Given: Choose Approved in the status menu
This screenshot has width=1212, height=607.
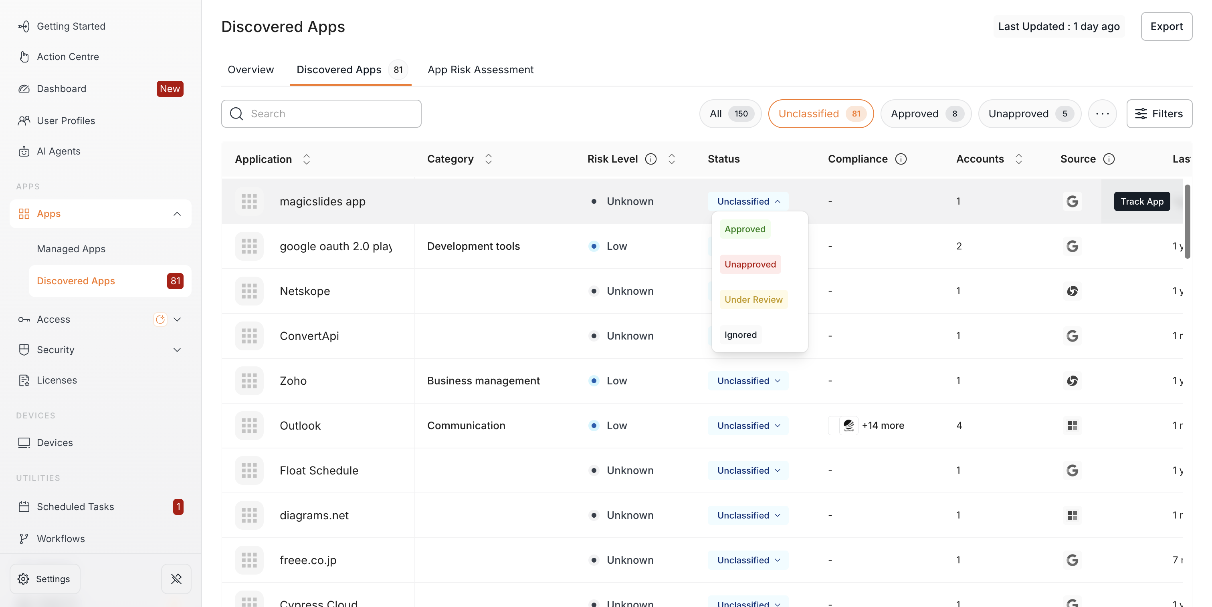Looking at the screenshot, I should click(745, 229).
